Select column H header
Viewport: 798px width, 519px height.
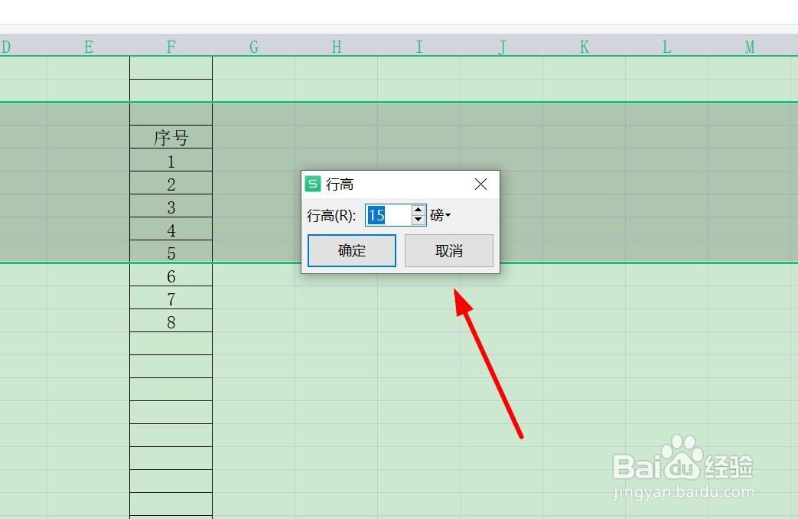[x=337, y=47]
